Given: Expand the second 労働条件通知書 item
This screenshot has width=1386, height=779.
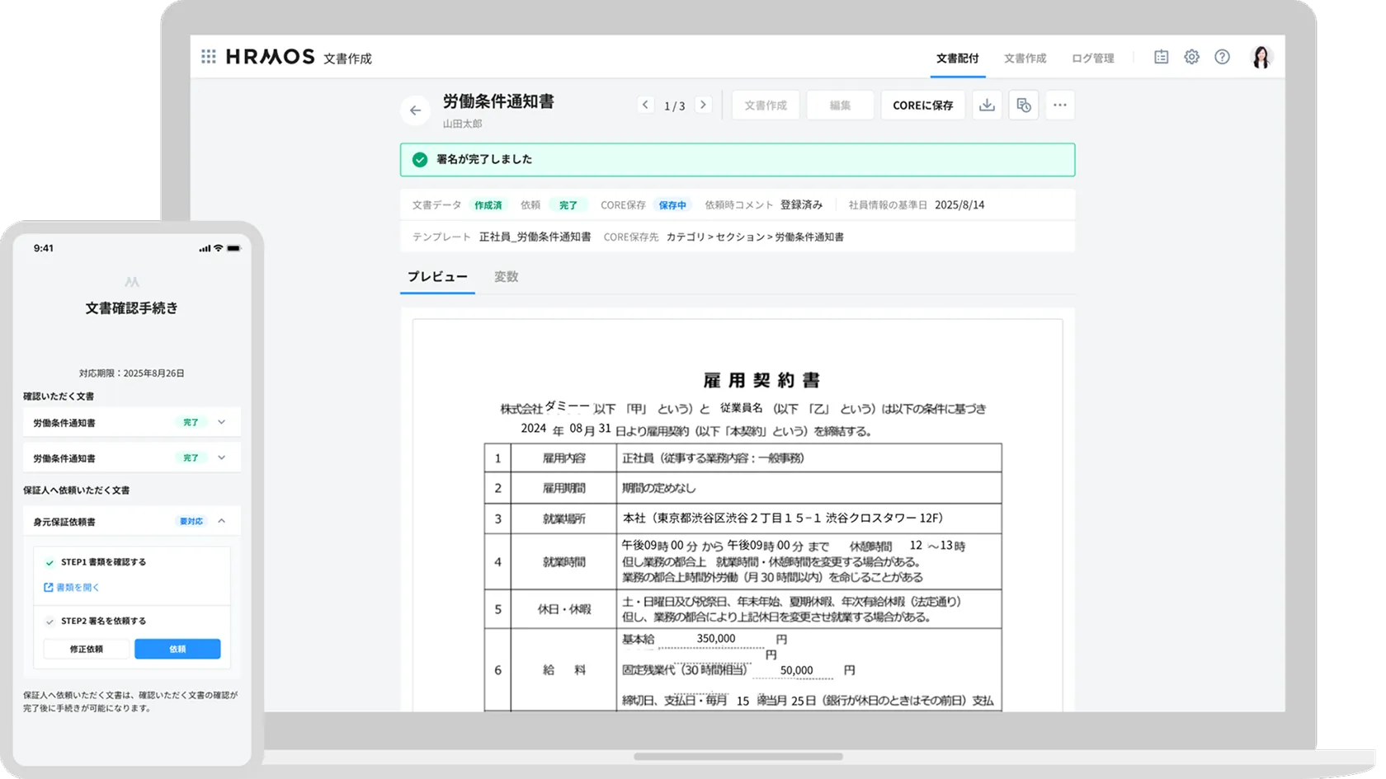Looking at the screenshot, I should pyautogui.click(x=220, y=457).
